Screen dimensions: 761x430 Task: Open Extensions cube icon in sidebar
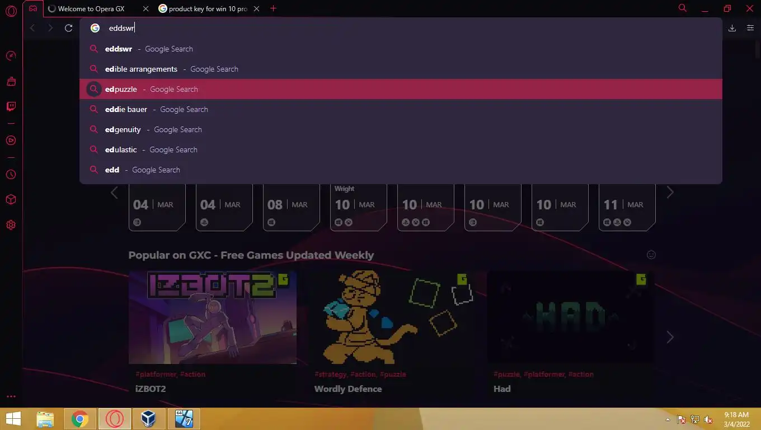(x=11, y=200)
